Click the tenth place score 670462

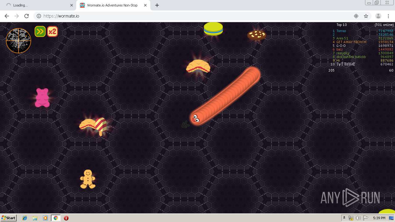click(x=387, y=64)
